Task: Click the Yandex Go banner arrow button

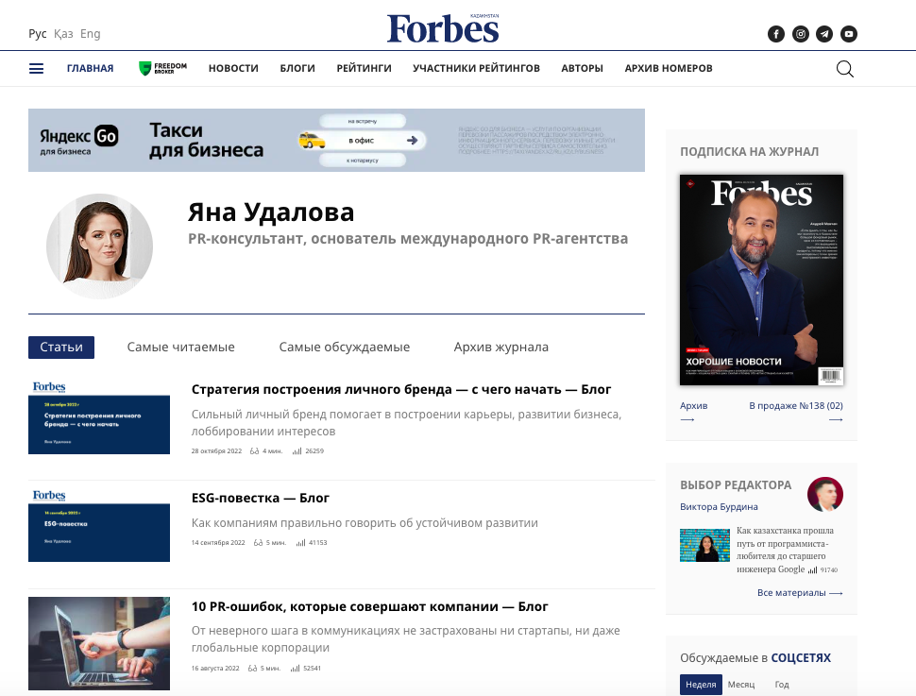Action: (x=413, y=141)
